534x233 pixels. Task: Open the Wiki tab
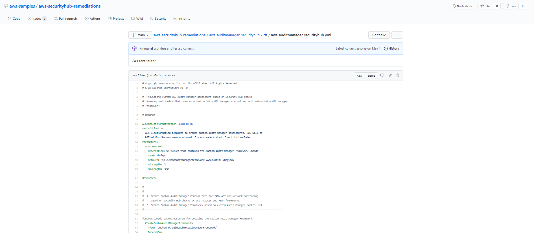click(137, 19)
